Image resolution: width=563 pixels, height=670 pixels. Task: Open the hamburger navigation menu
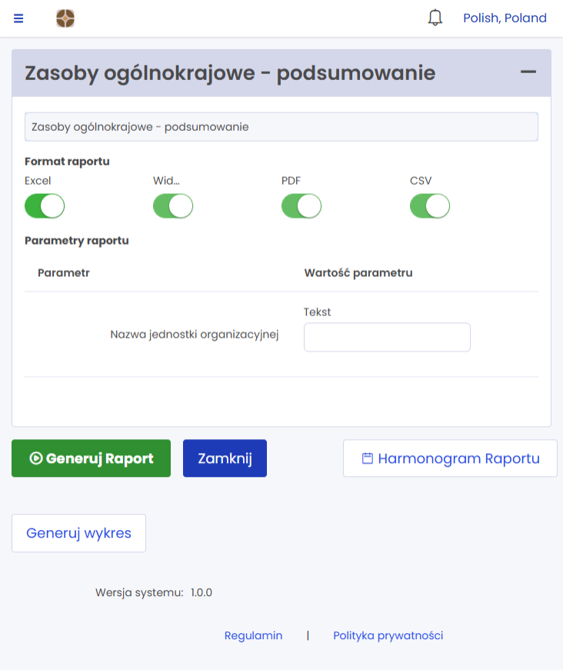click(18, 18)
